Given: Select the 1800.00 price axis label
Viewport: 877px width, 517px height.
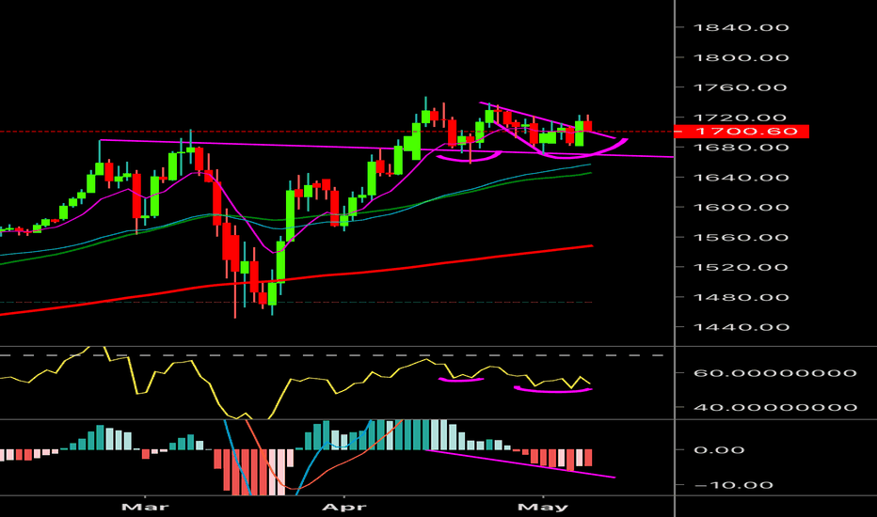Looking at the screenshot, I should [741, 57].
